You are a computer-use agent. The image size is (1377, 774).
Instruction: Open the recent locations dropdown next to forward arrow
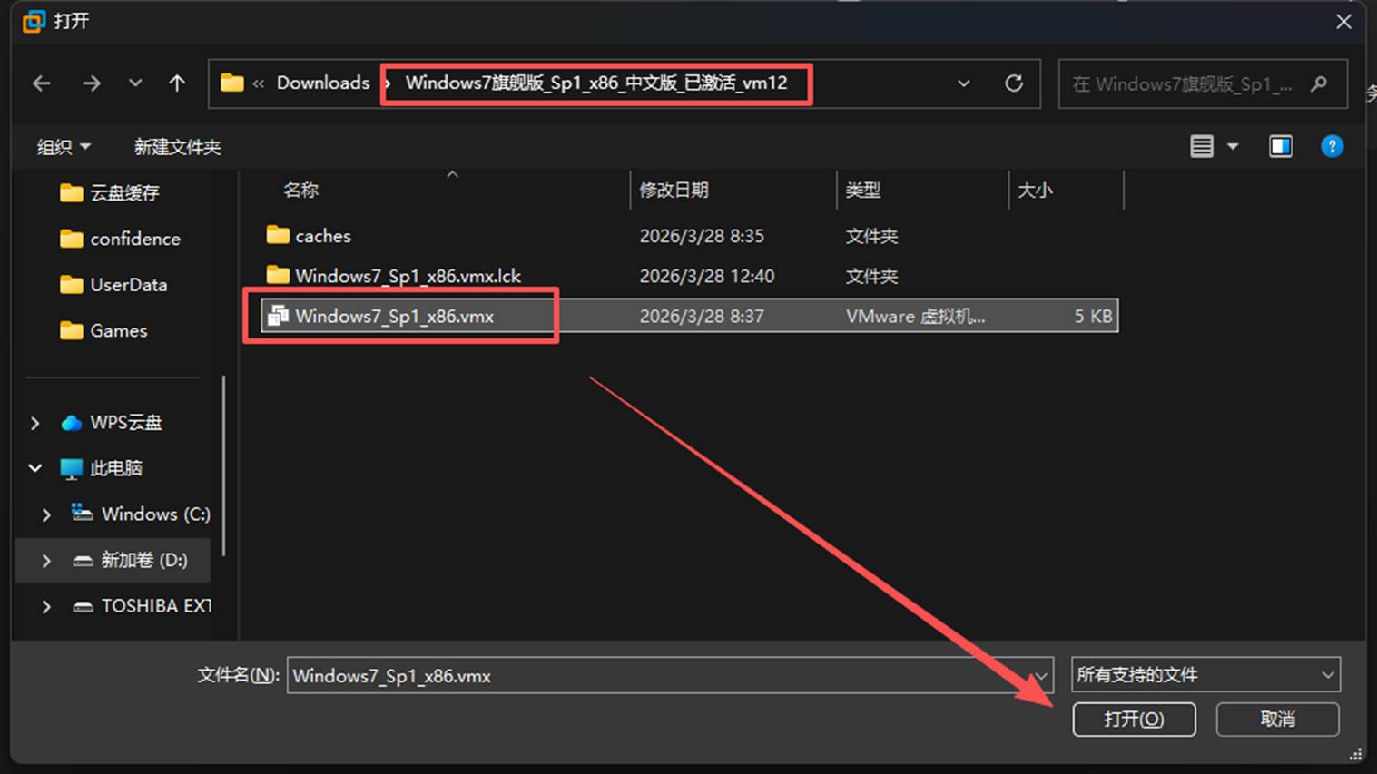click(x=134, y=83)
